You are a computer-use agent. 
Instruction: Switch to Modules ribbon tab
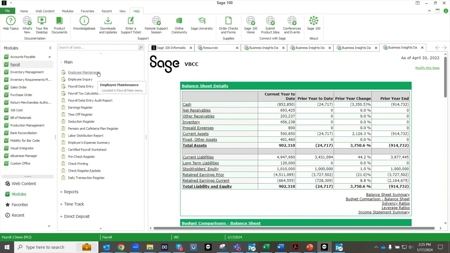(67, 11)
